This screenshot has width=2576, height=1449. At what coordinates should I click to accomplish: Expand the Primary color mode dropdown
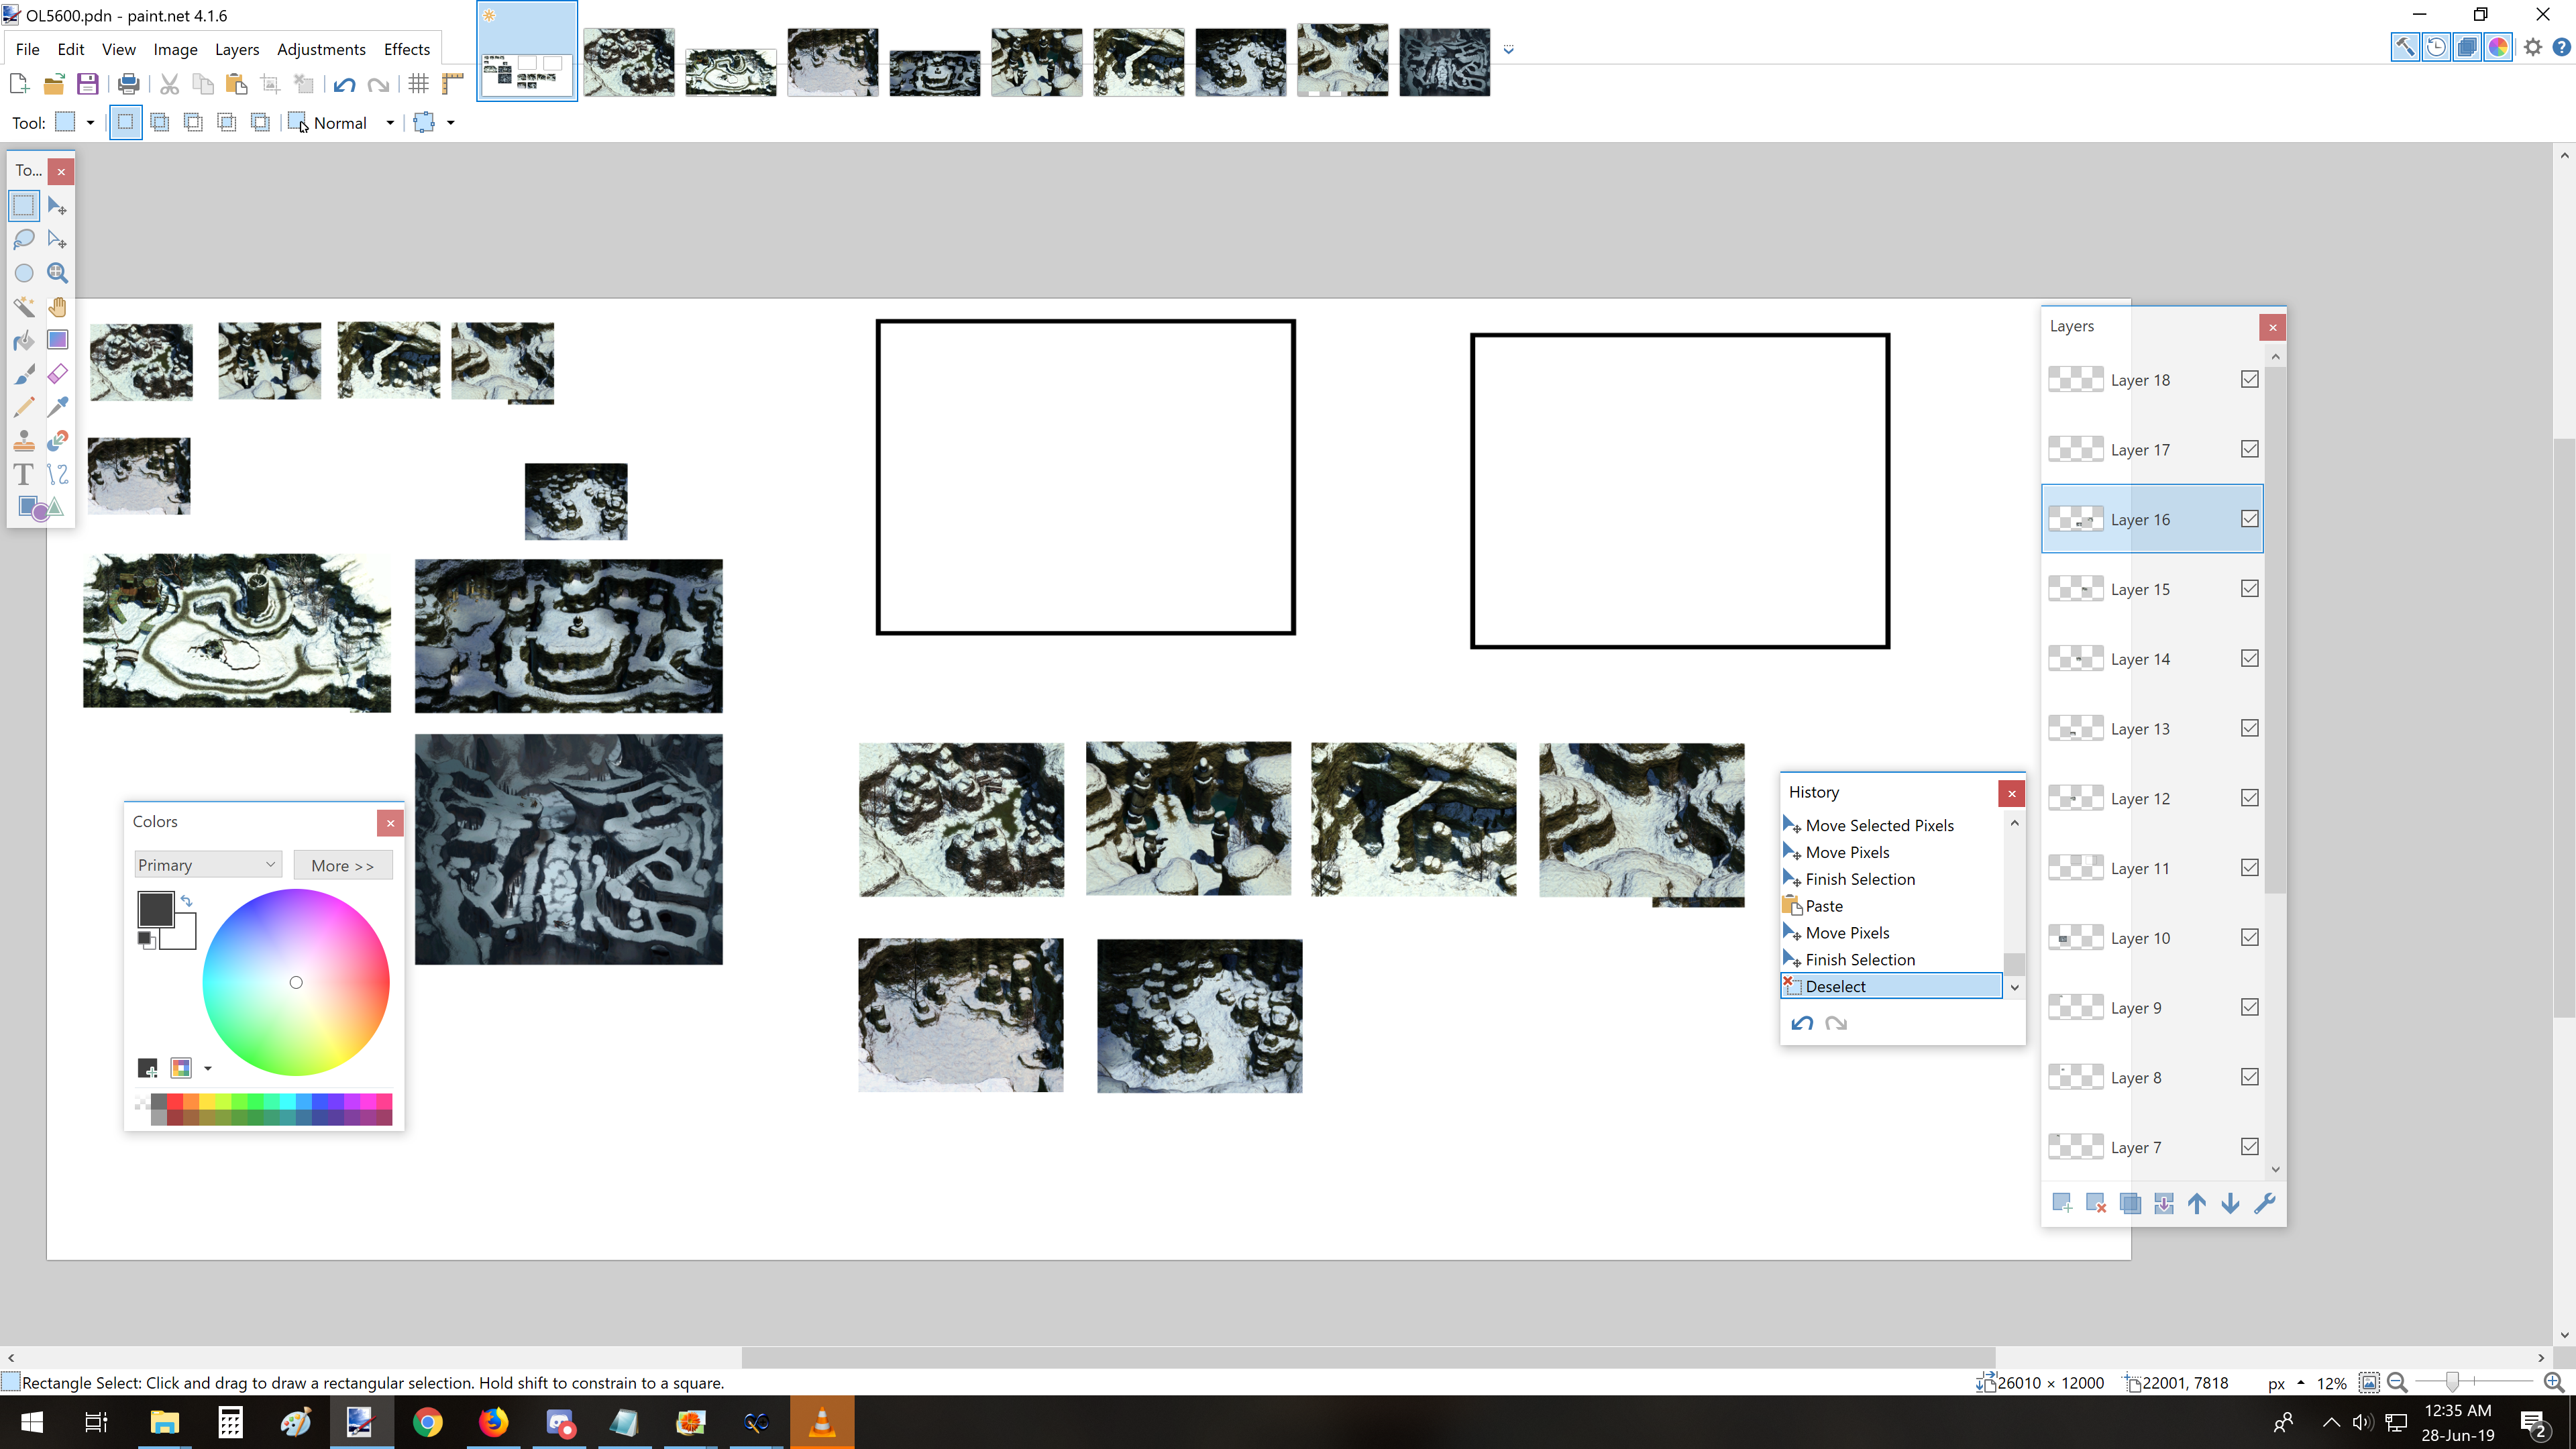269,865
